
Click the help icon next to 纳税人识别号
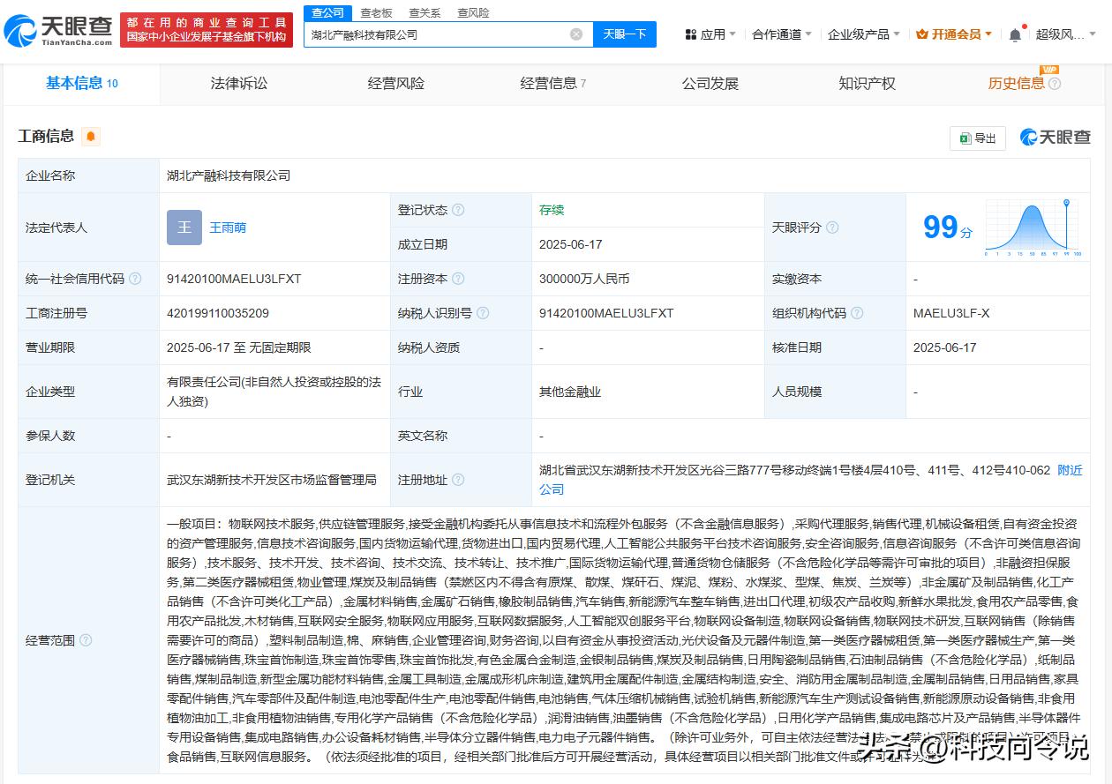tap(483, 313)
